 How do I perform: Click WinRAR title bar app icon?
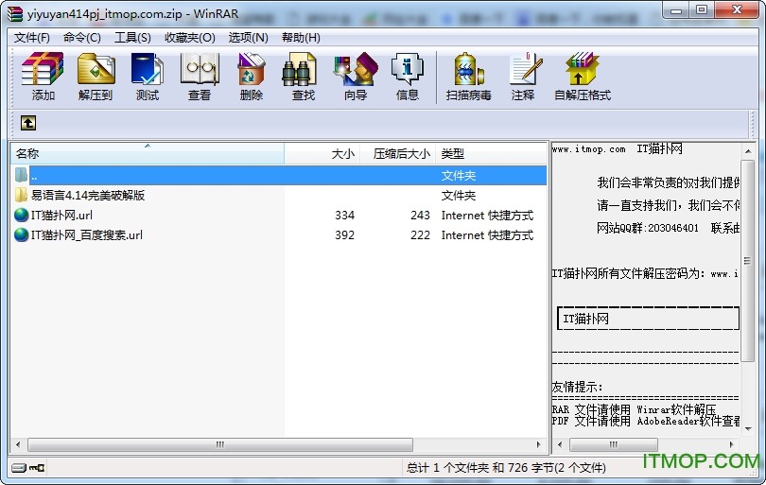[14, 13]
